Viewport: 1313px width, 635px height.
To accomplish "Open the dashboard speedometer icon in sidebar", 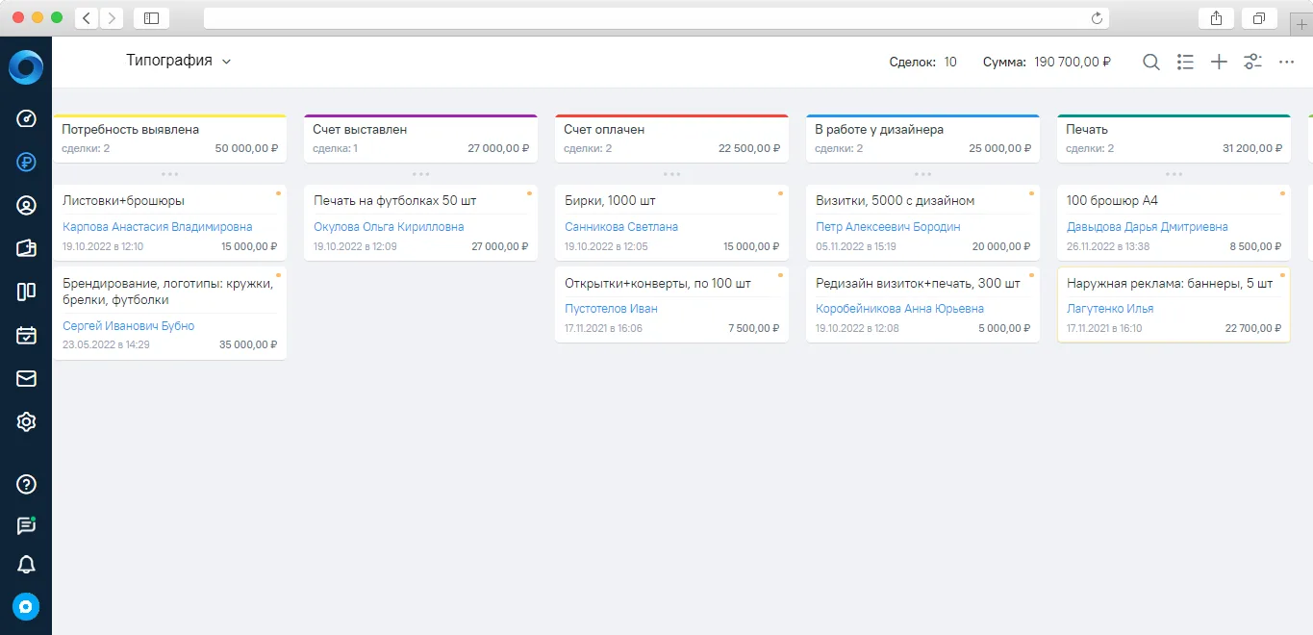I will click(x=26, y=118).
